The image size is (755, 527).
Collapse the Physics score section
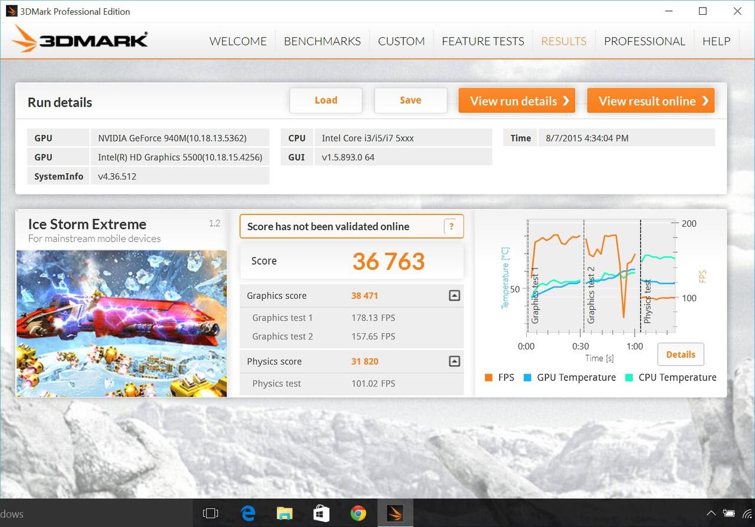pyautogui.click(x=454, y=361)
